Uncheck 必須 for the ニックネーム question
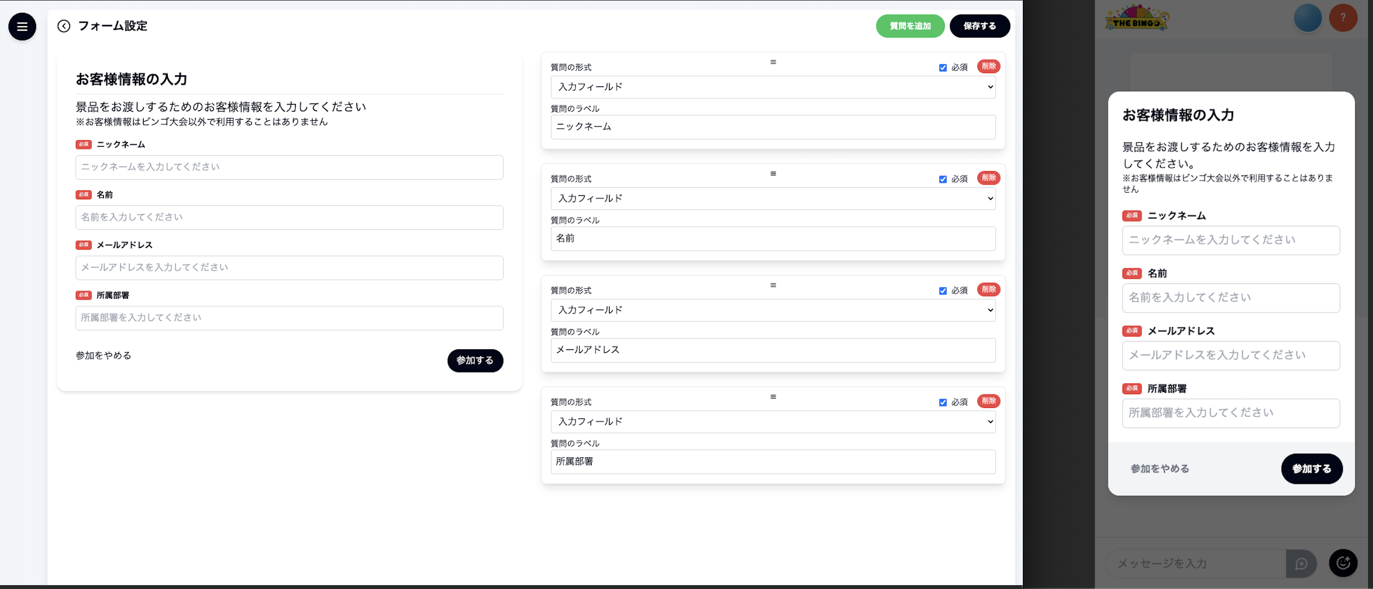Image resolution: width=1373 pixels, height=589 pixels. 942,68
